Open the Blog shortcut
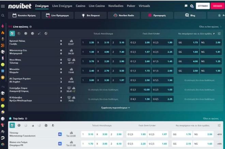This screenshot has width=225, height=149. click(190, 15)
